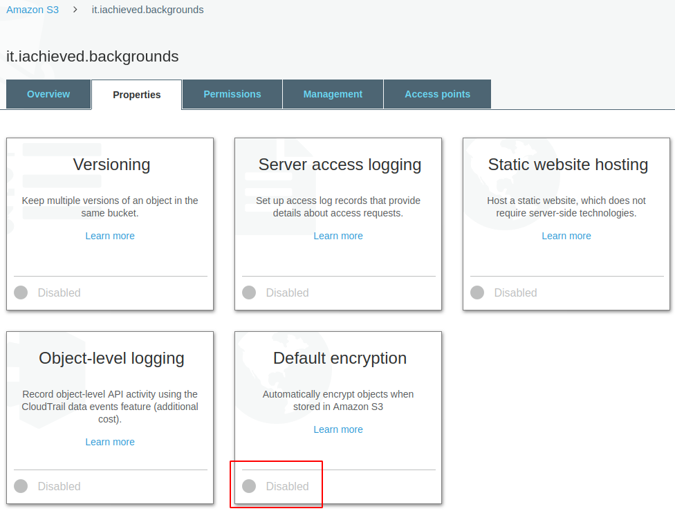Click the it.iachieved.backgrounds breadcrumb text

pos(147,10)
